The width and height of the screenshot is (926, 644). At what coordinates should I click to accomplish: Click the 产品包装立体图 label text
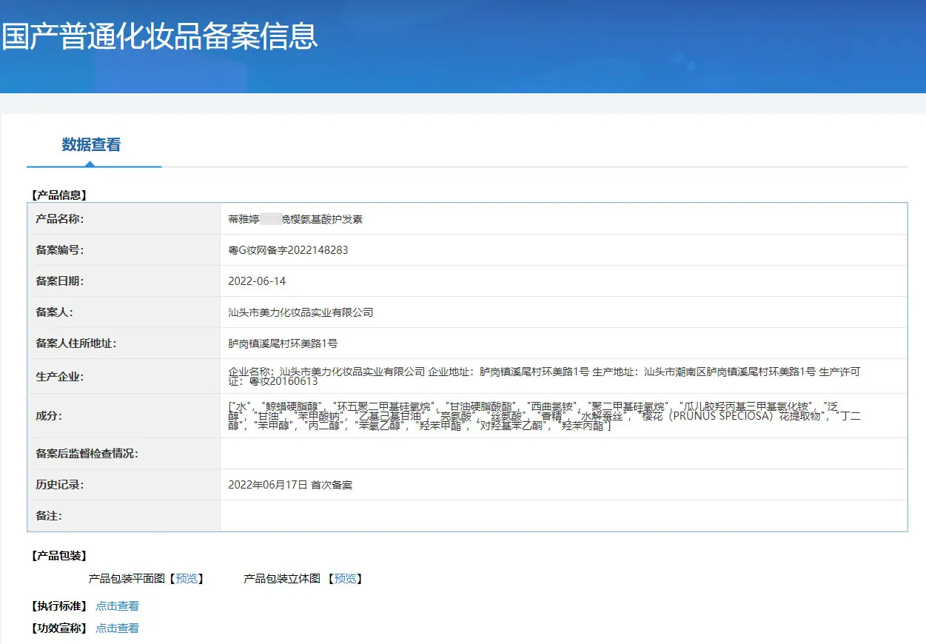click(282, 579)
